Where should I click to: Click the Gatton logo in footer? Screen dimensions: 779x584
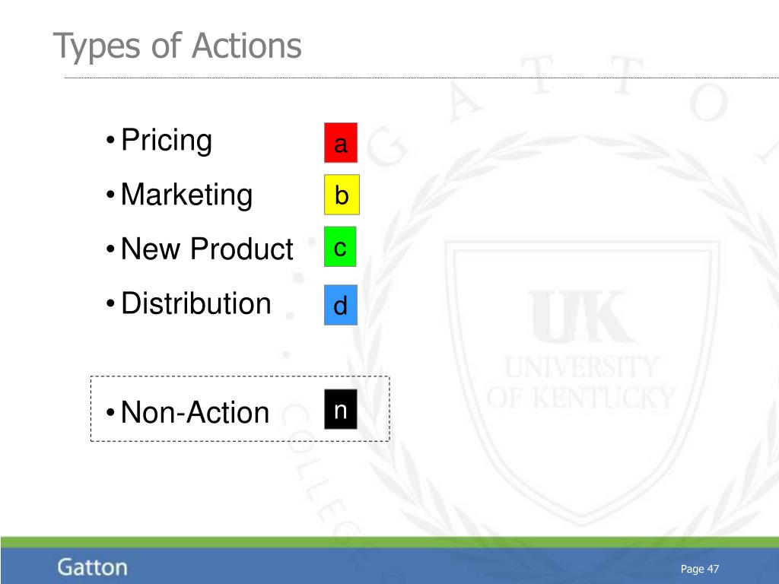(x=92, y=567)
